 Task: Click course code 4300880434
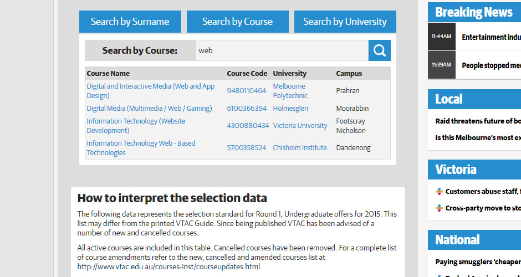coord(247,126)
